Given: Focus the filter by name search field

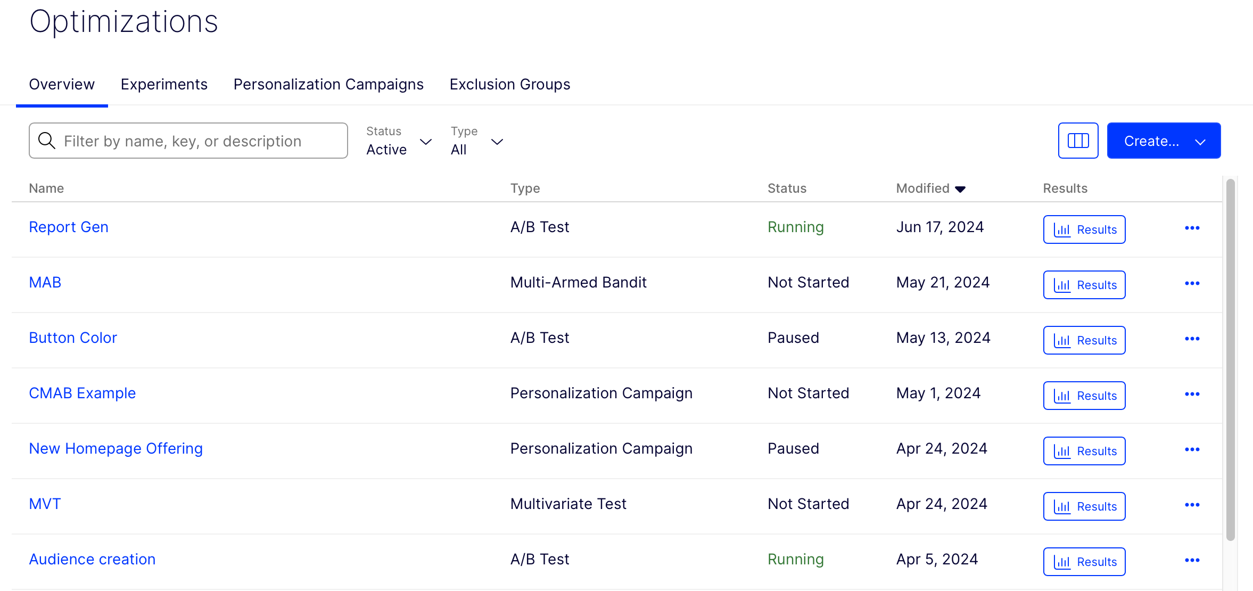Looking at the screenshot, I should 197,141.
